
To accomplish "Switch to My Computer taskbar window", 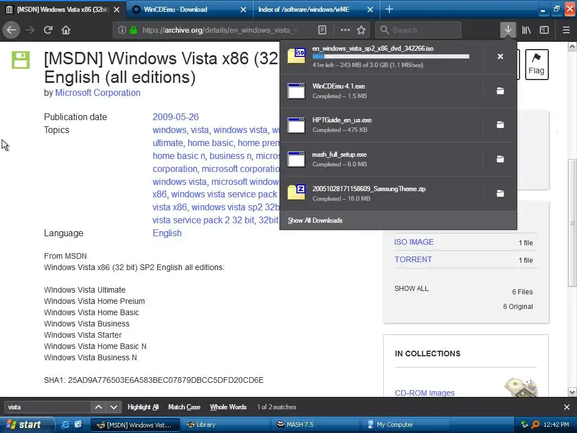I will point(405,425).
